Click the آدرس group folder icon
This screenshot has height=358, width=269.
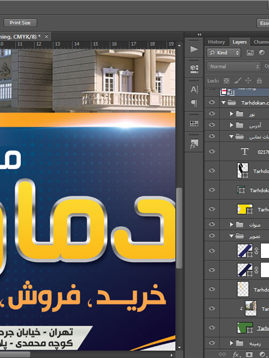pyautogui.click(x=239, y=125)
